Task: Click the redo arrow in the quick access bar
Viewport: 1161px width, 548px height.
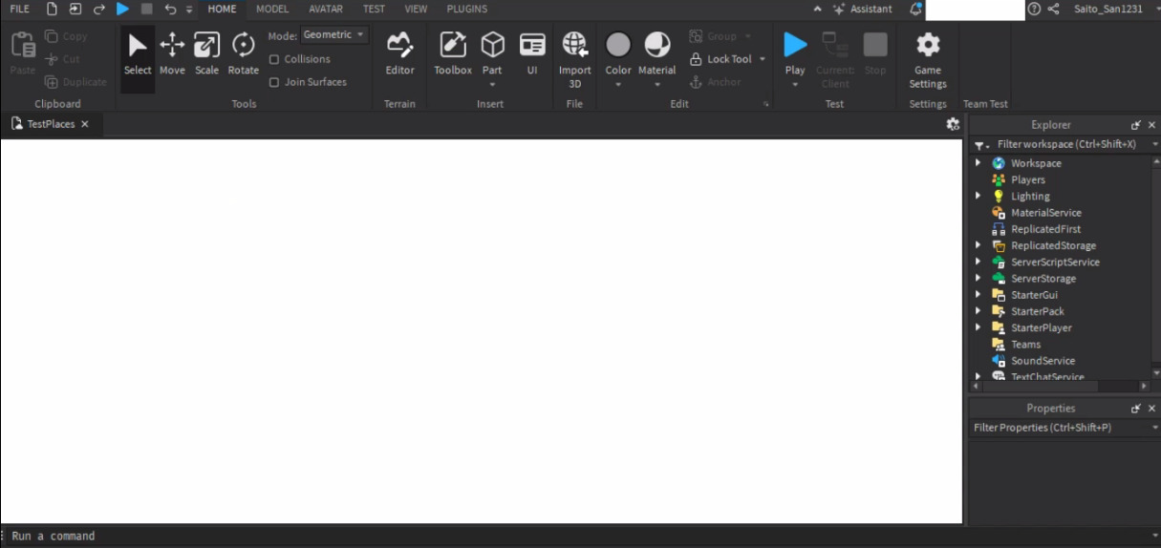Action: 98,9
